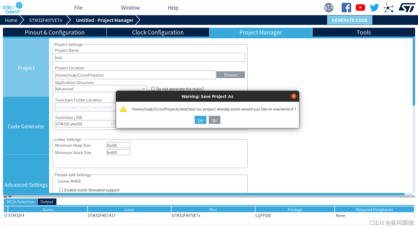Image resolution: width=418 pixels, height=228 pixels.
Task: Select the STM32F407/417 lines cell
Action: tap(129, 215)
